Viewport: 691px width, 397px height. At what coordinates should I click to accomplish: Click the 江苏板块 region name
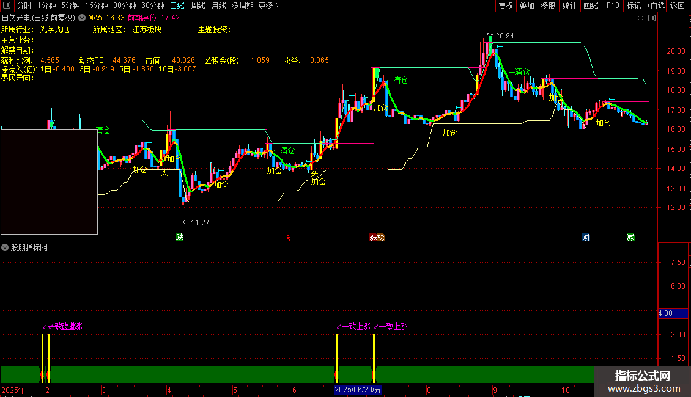[147, 29]
